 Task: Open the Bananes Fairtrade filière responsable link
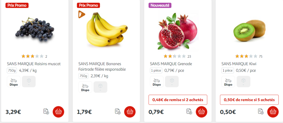click(102, 67)
